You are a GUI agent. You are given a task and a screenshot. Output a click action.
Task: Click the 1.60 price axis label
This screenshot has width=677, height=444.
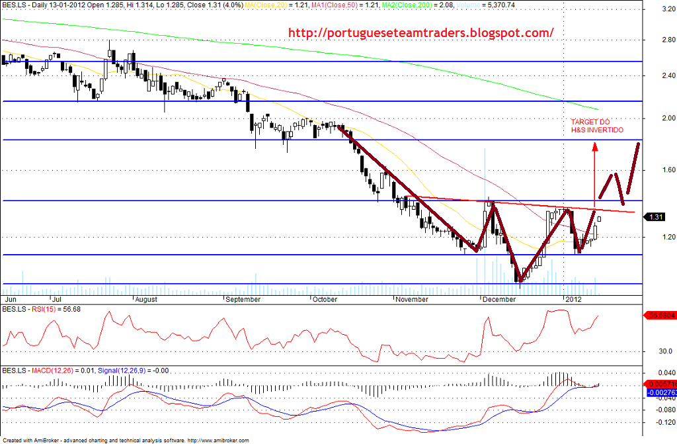coord(668,170)
